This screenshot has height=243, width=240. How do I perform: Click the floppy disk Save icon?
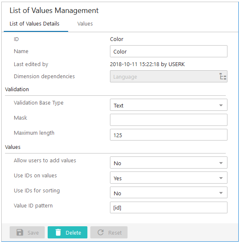20,233
